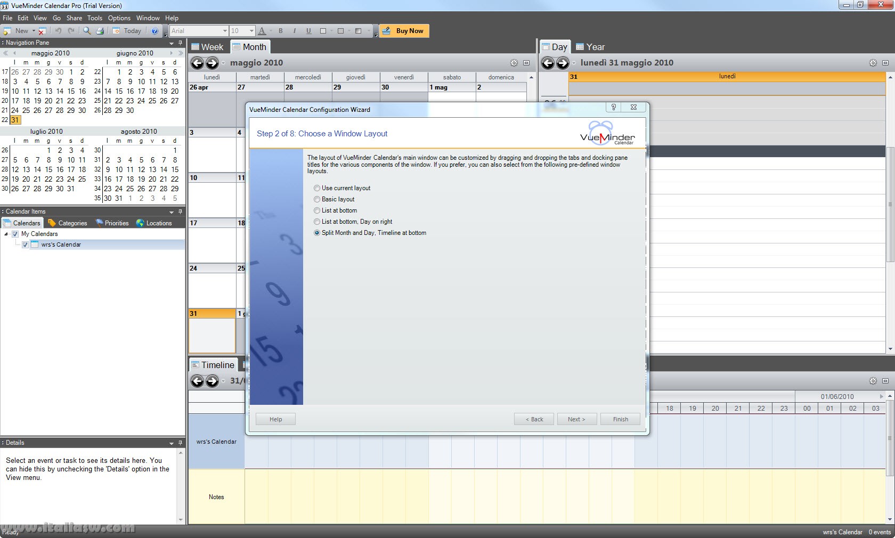Open help with the blue question icon
The height and width of the screenshot is (538, 895).
[154, 31]
